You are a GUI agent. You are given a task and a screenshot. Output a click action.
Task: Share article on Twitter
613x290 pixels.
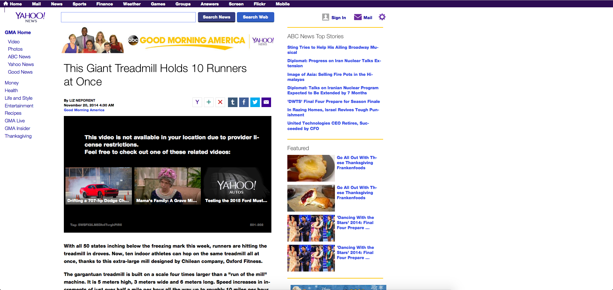pos(255,102)
